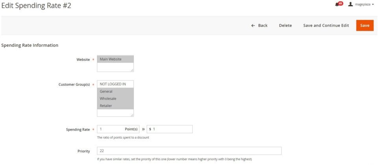Click the dollar discount amount field

pos(171,129)
